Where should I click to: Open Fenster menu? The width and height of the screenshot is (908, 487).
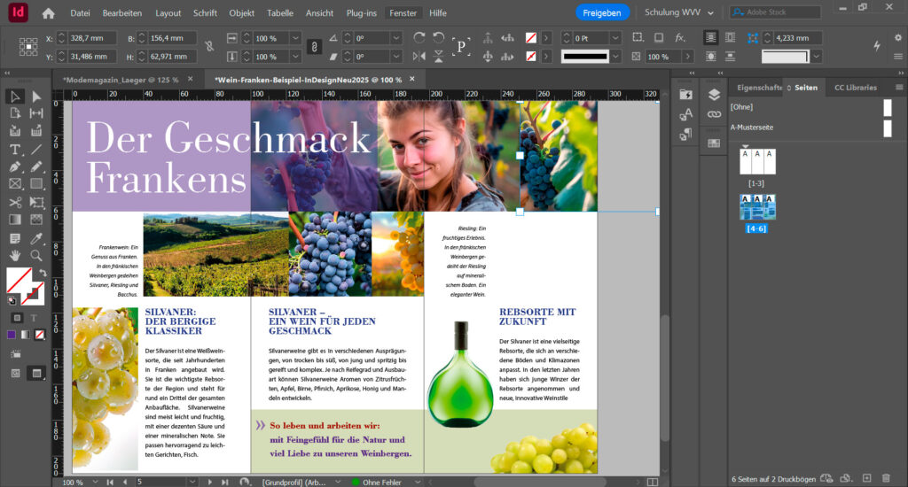(403, 12)
